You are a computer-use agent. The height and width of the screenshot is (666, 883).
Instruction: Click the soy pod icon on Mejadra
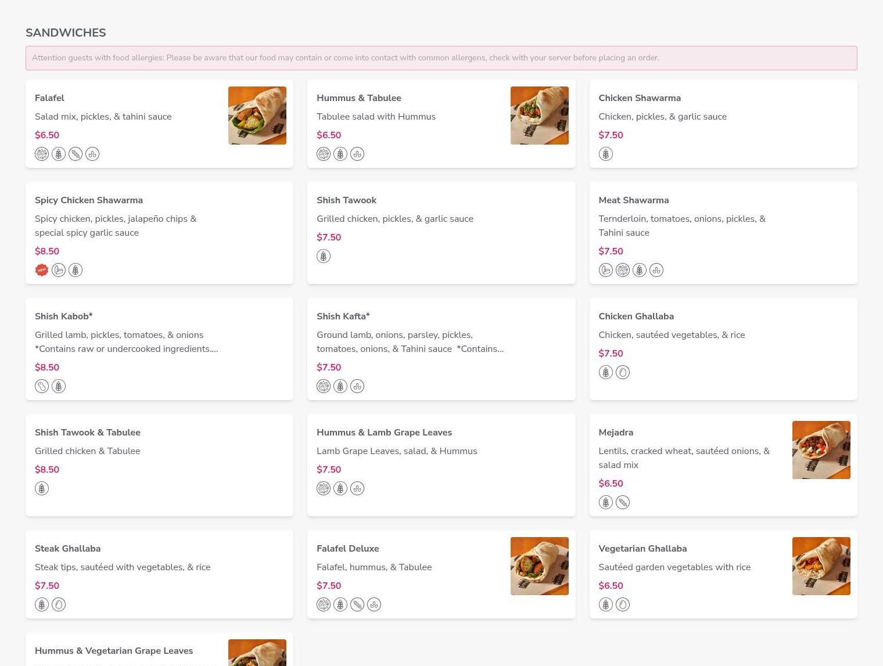622,502
